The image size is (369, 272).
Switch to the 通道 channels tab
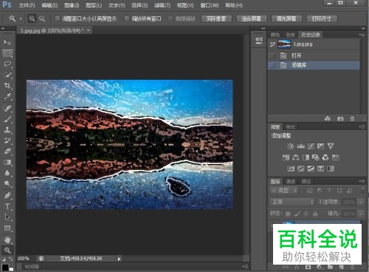(291, 182)
